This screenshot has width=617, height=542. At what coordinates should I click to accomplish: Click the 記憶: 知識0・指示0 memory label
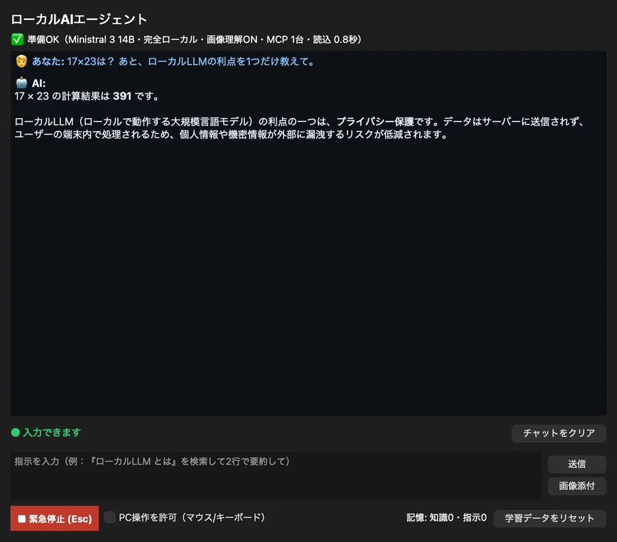click(x=446, y=517)
